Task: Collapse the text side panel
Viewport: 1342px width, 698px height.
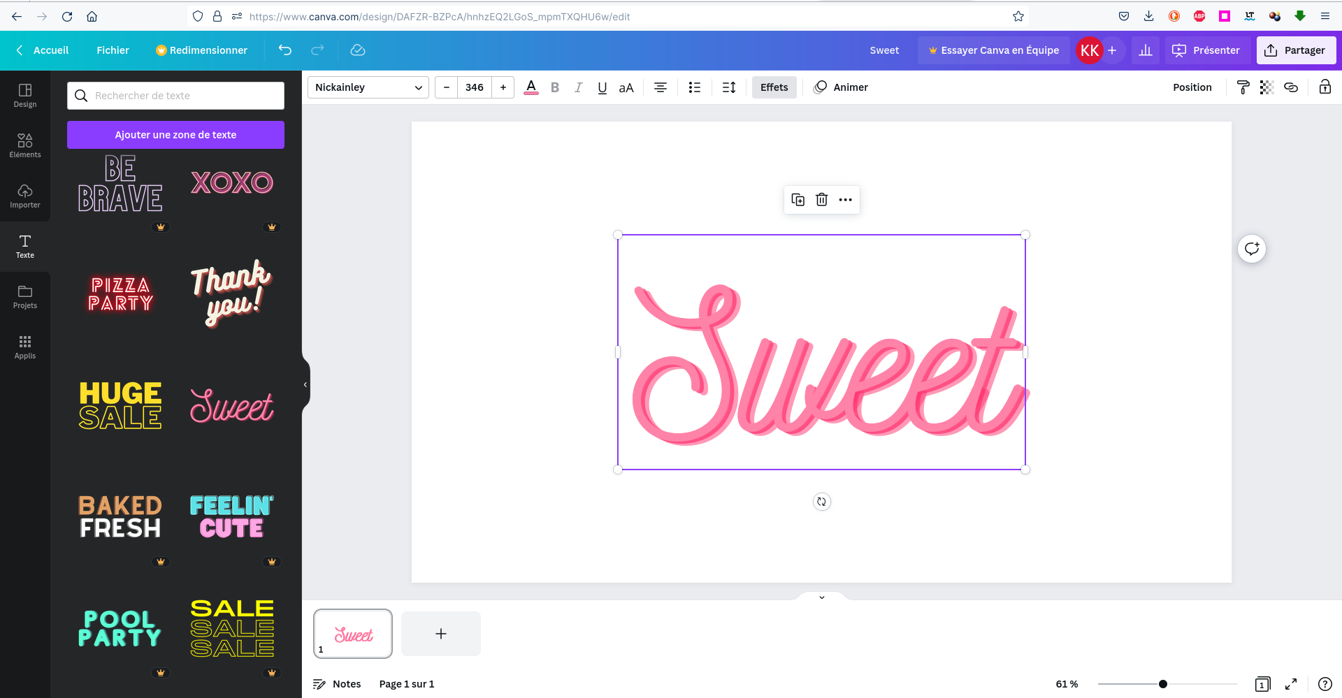Action: click(305, 385)
